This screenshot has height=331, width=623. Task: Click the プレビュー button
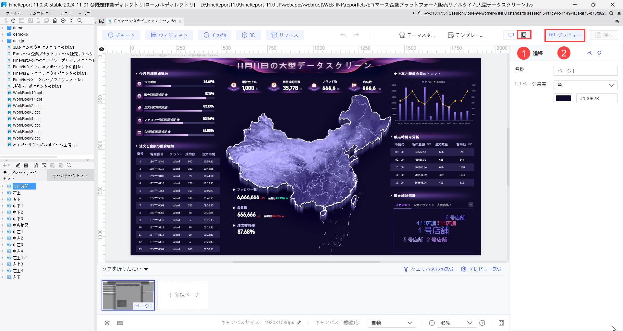click(x=565, y=35)
